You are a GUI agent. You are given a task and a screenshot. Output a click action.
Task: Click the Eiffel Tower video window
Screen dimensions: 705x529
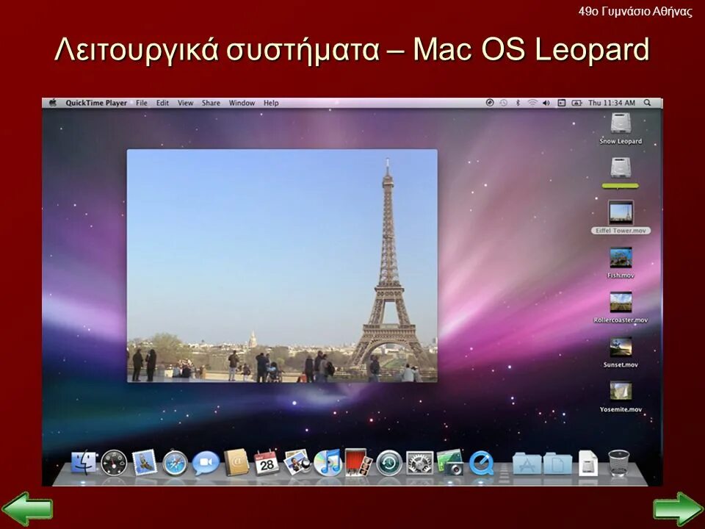tap(282, 266)
